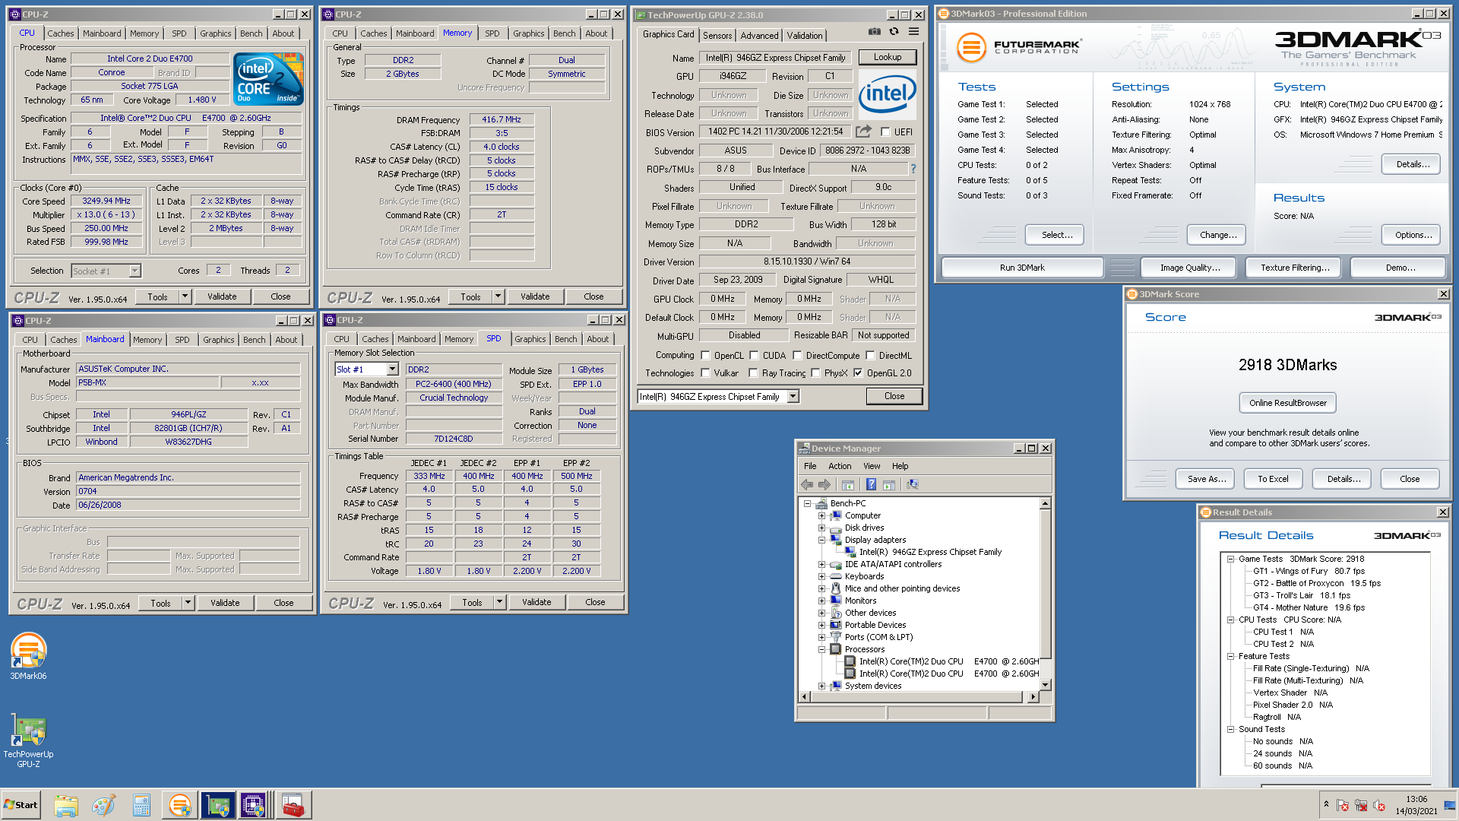This screenshot has height=821, width=1459.
Task: Click the Device Manager vertical scrollbar thumb
Action: (1045, 583)
